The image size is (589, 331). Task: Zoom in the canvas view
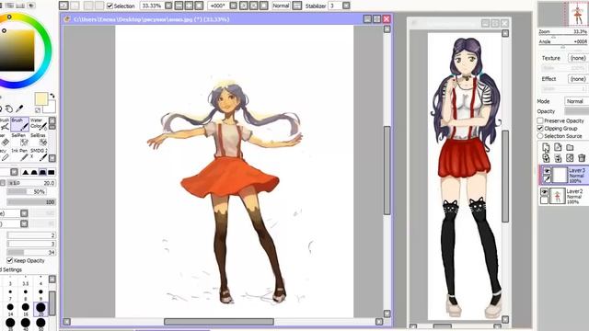pos(189,6)
